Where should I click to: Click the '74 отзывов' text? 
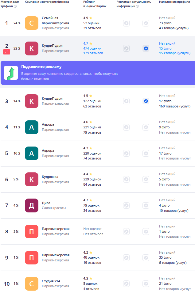point(92,159)
